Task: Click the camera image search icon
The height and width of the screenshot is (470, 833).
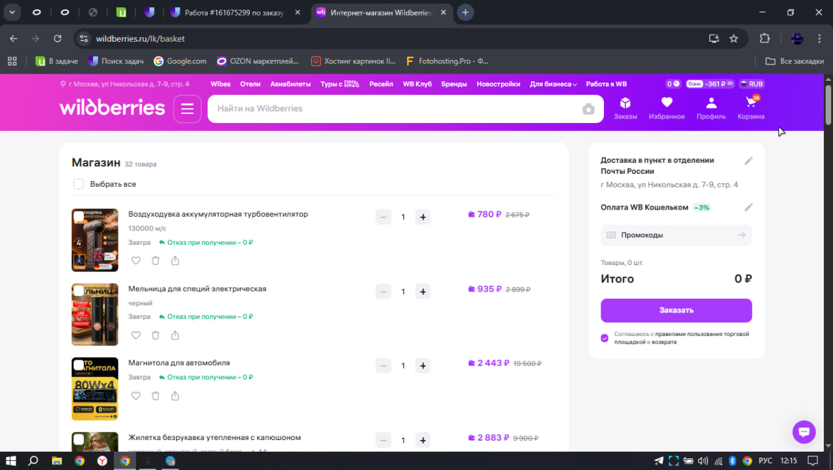Action: [588, 109]
